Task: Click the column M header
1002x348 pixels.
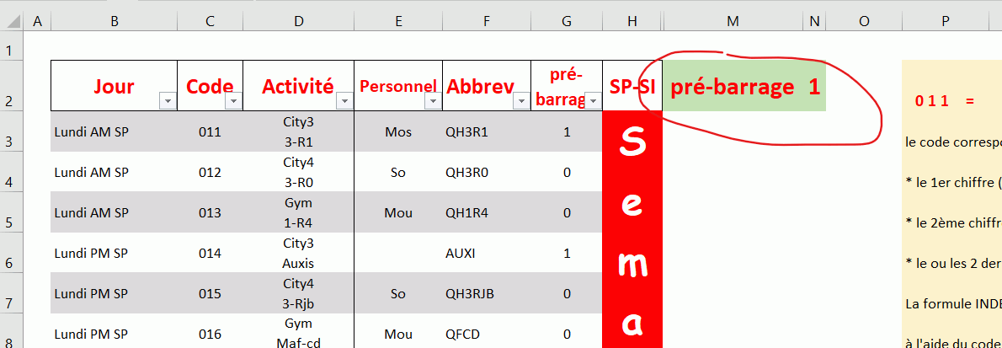Action: tap(733, 21)
